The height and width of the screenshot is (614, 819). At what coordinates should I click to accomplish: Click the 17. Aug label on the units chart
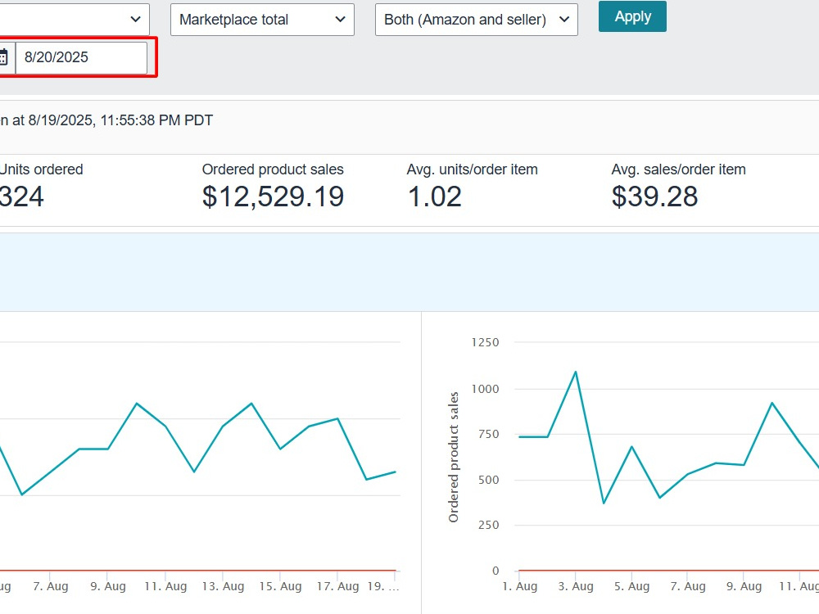point(338,586)
